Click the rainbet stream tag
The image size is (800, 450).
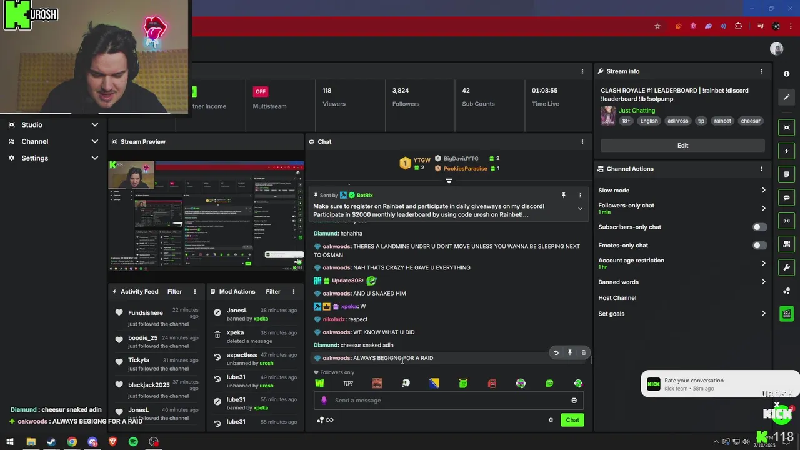click(x=722, y=121)
